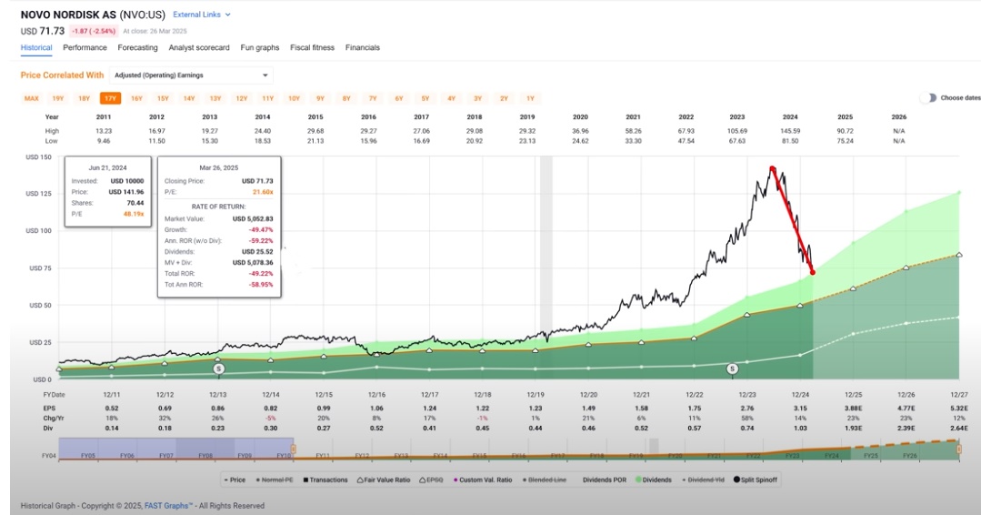
Task: Toggle the EPSG legend entry
Action: coord(431,480)
